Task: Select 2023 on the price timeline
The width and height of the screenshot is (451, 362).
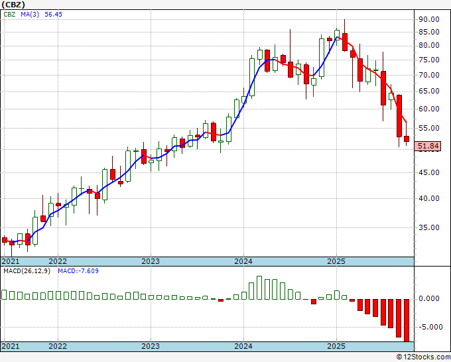Action: (x=151, y=261)
